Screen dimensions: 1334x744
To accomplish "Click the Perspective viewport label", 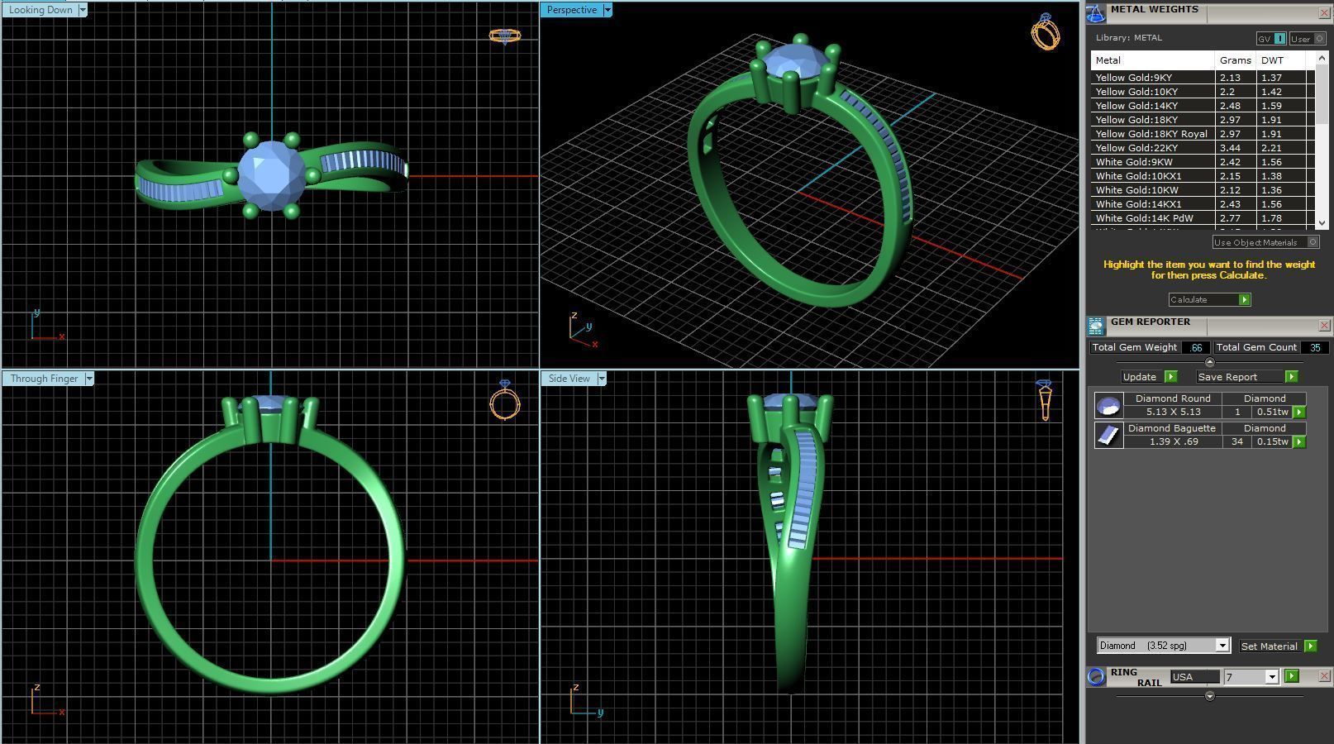I will pyautogui.click(x=572, y=10).
